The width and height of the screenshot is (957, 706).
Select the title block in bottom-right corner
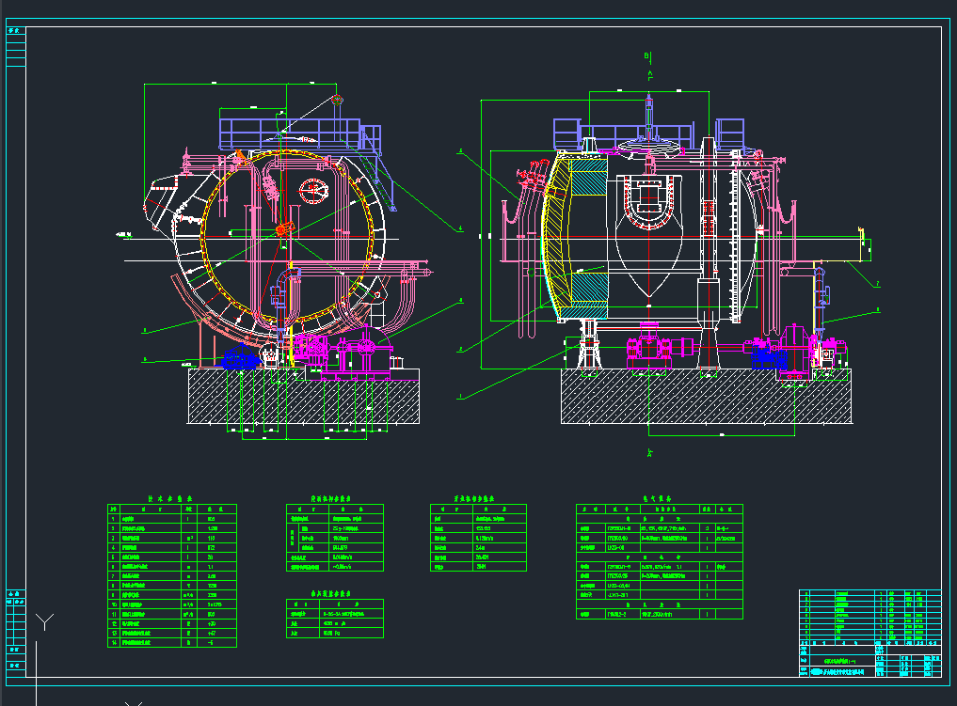869,634
